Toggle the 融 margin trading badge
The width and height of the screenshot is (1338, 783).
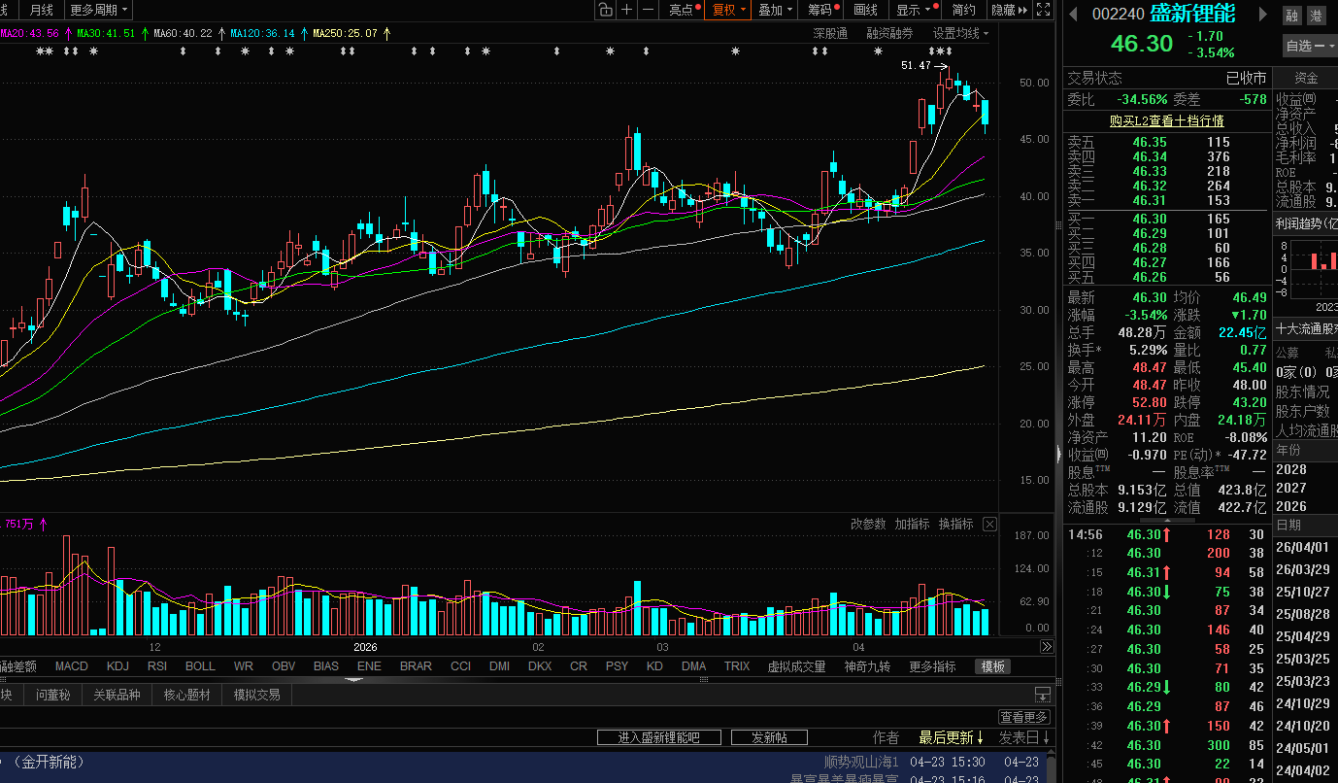[1291, 16]
